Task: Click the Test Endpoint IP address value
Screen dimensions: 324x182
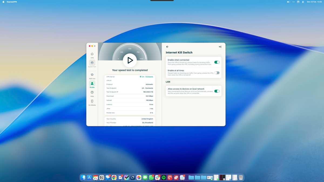Action: [148, 92]
